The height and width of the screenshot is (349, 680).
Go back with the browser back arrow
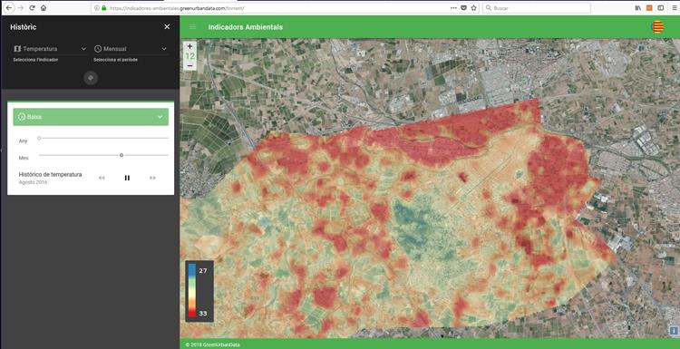tap(9, 8)
